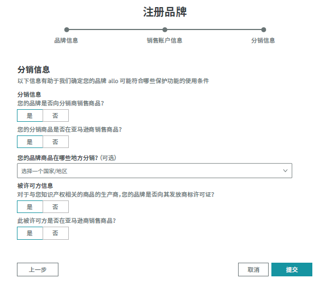This screenshot has width=332, height=290.
Task: Click the country dropdown chevron arrow
Action: (285, 170)
